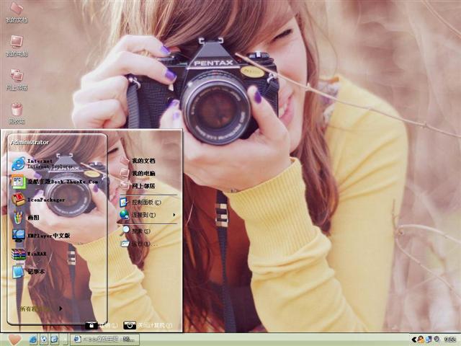Select the 网上邻居 desktop icon
461x346 pixels.
click(x=17, y=79)
